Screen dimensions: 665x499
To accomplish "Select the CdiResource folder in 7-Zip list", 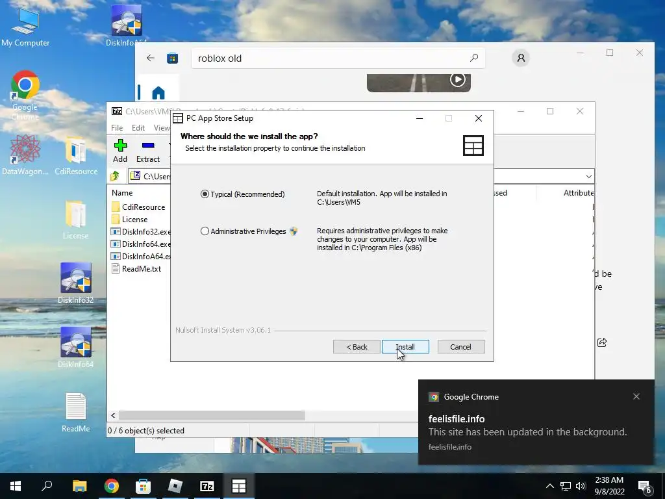I will point(138,207).
